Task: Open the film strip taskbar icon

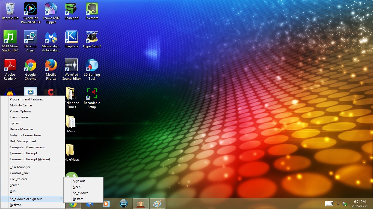Action: pyautogui.click(x=124, y=204)
